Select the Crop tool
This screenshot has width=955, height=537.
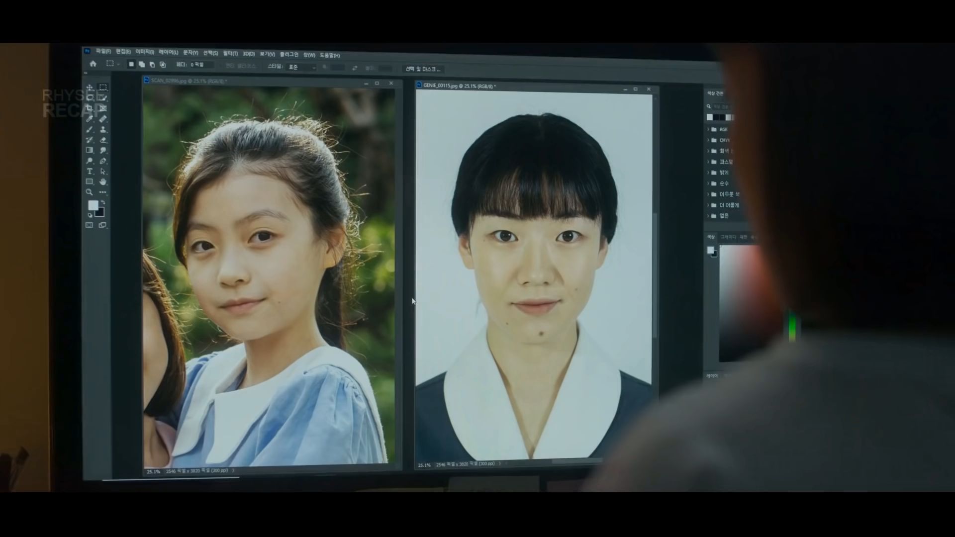[90, 108]
